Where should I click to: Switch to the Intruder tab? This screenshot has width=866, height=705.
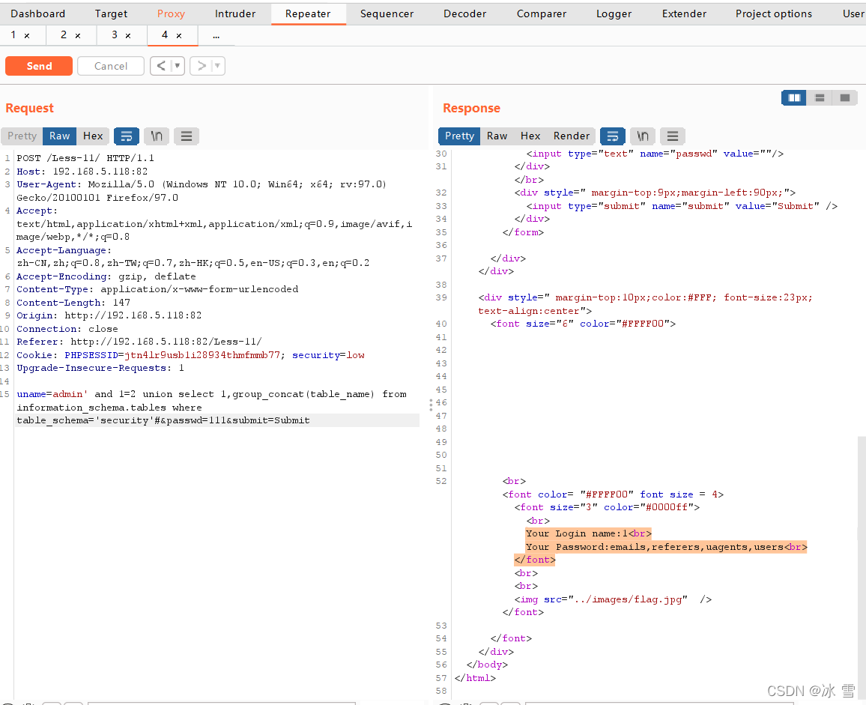(235, 13)
